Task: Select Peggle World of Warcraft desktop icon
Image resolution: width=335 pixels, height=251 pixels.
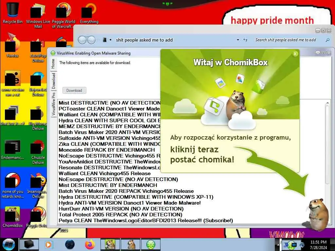Action: click(63, 15)
